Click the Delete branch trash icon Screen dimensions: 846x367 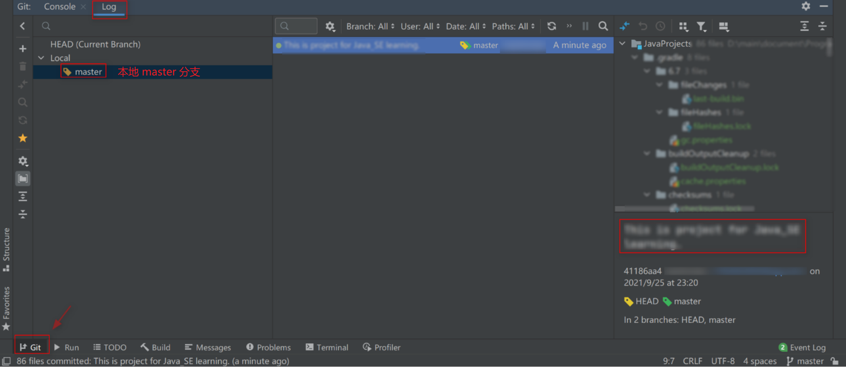[x=22, y=66]
